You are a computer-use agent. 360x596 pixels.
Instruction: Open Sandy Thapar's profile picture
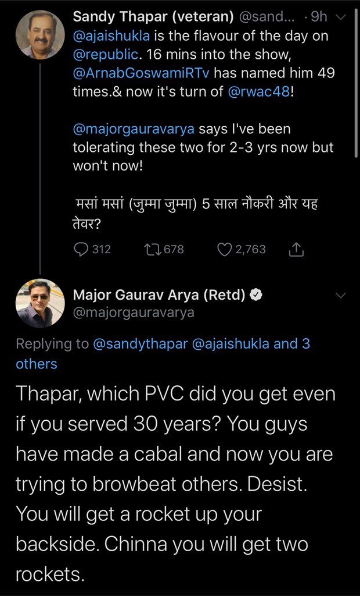(x=39, y=34)
